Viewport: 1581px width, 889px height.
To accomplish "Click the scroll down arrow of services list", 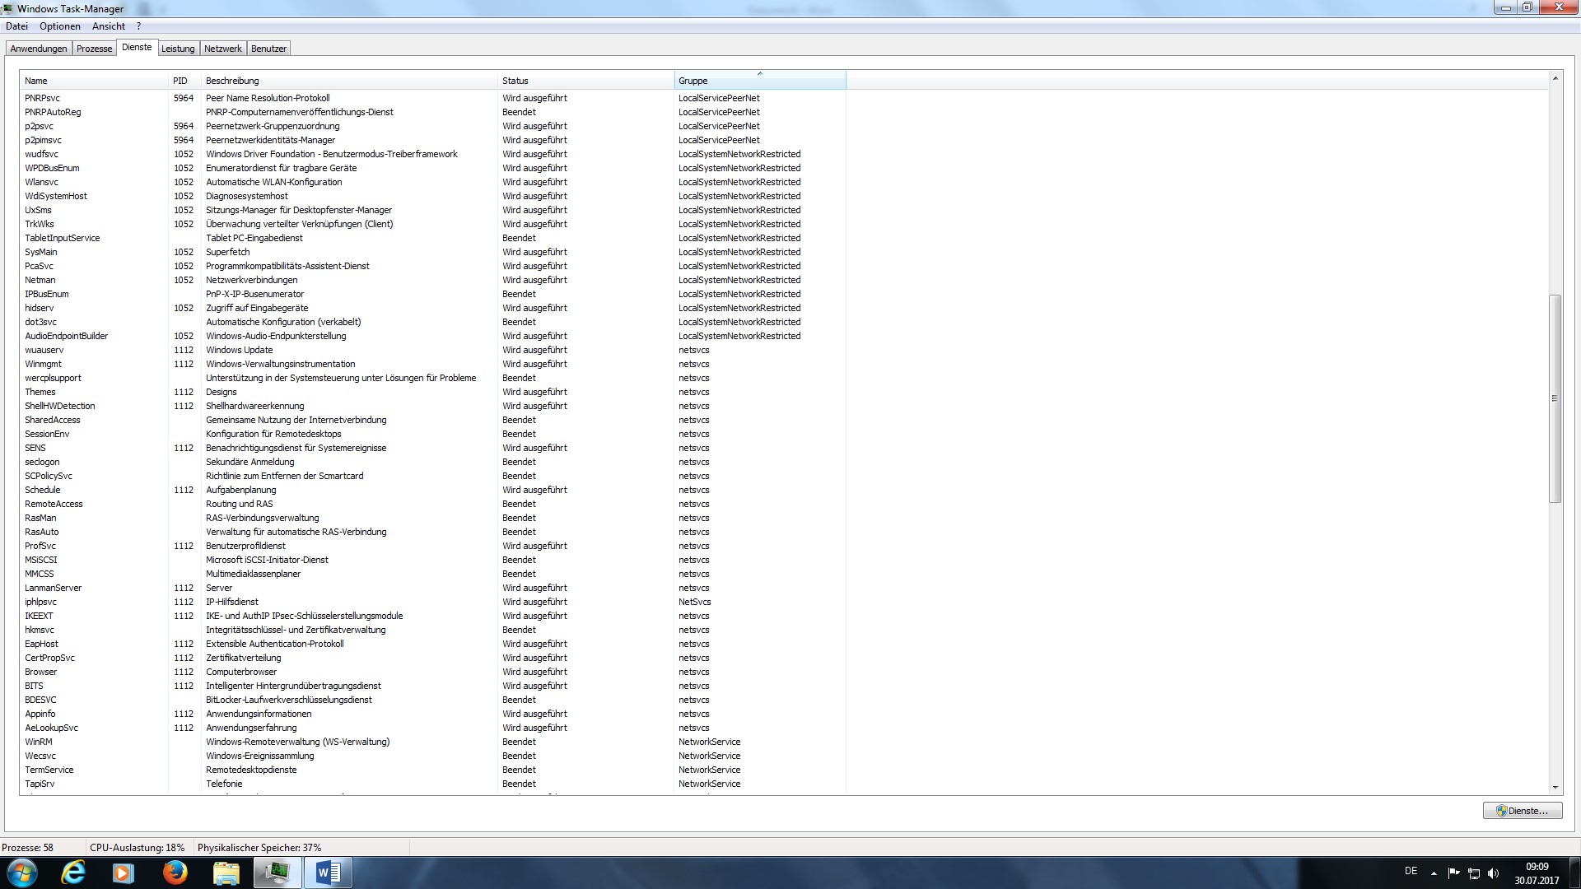I will (1555, 788).
